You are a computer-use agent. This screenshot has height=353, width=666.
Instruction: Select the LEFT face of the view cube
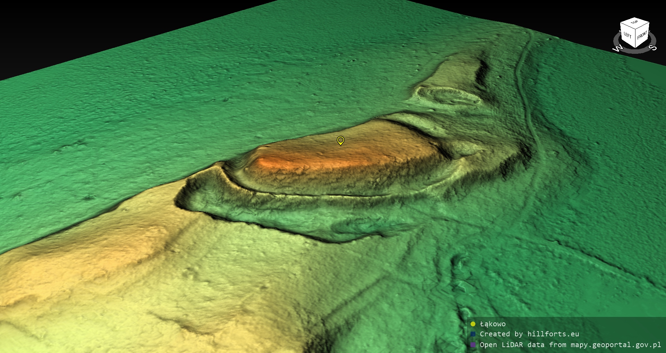(x=627, y=35)
